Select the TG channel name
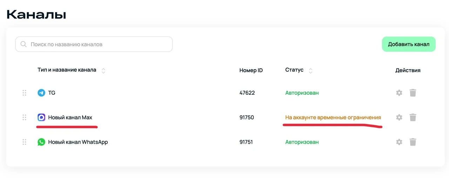 (52, 93)
